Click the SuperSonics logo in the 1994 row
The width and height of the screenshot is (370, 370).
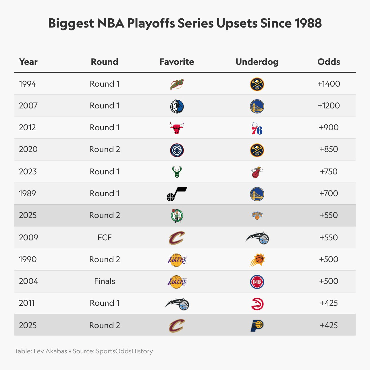(x=177, y=84)
